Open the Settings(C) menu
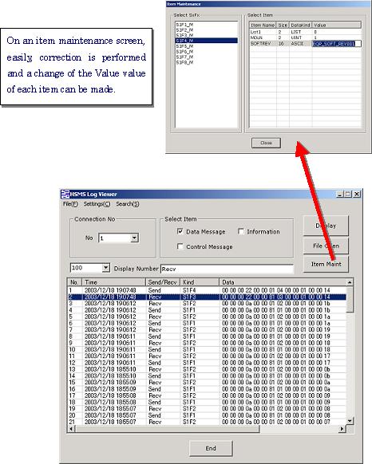This screenshot has width=372, height=464. point(97,204)
